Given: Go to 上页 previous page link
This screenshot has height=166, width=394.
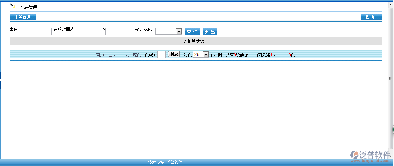Looking at the screenshot, I should tap(112, 55).
